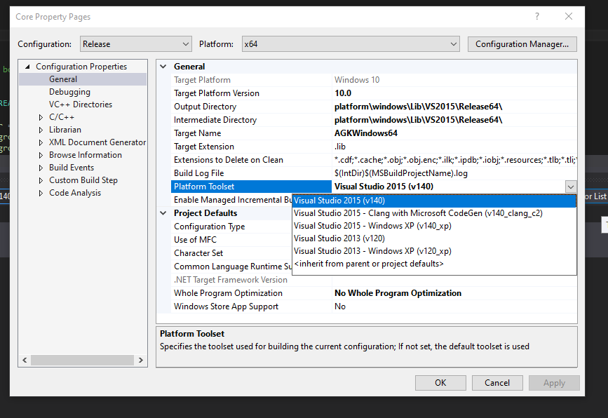The image size is (608, 418).
Task: Open the Platform dropdown showing x64
Action: pyautogui.click(x=351, y=44)
